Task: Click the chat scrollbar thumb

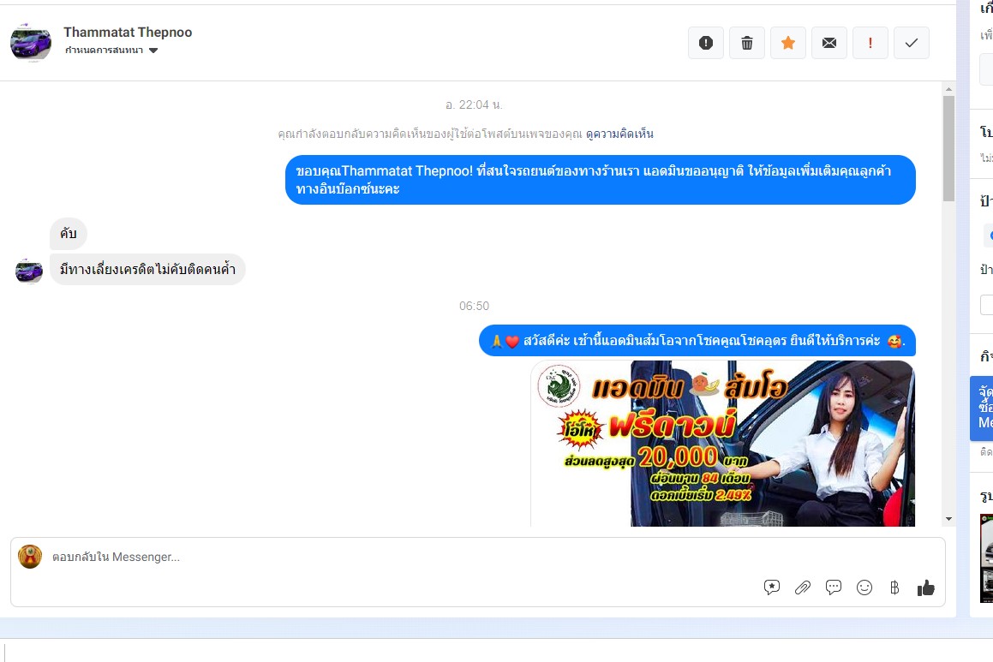Action: click(948, 149)
